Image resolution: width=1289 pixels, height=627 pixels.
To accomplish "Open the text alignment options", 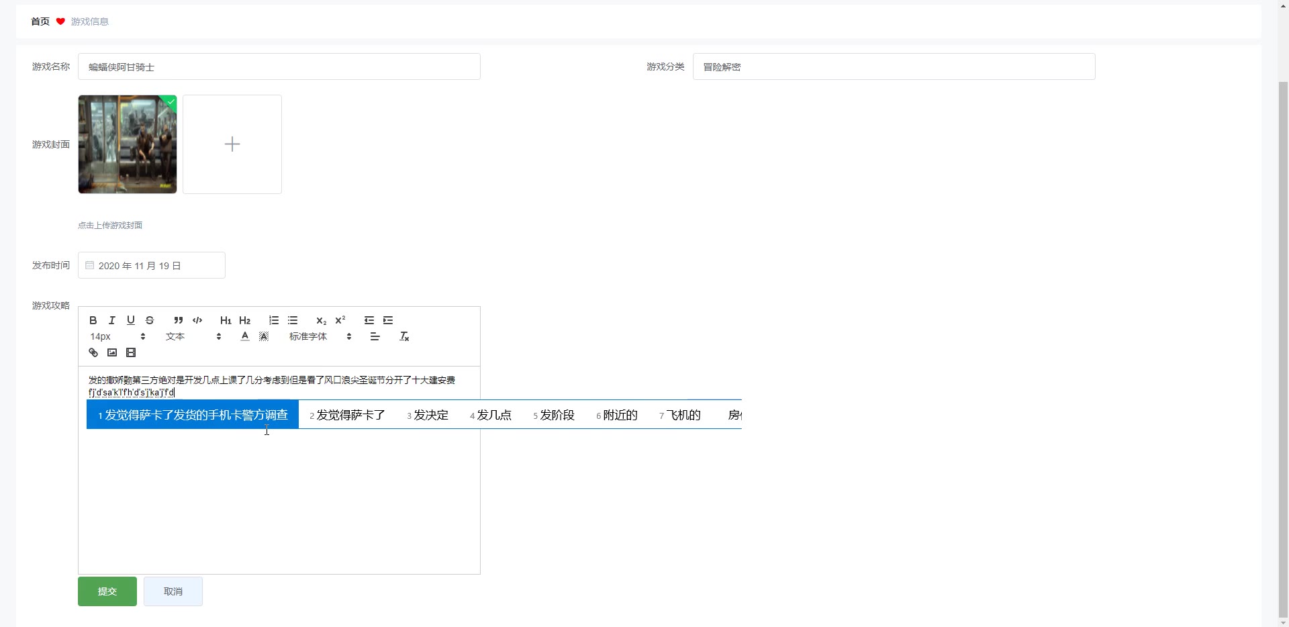I will click(375, 336).
